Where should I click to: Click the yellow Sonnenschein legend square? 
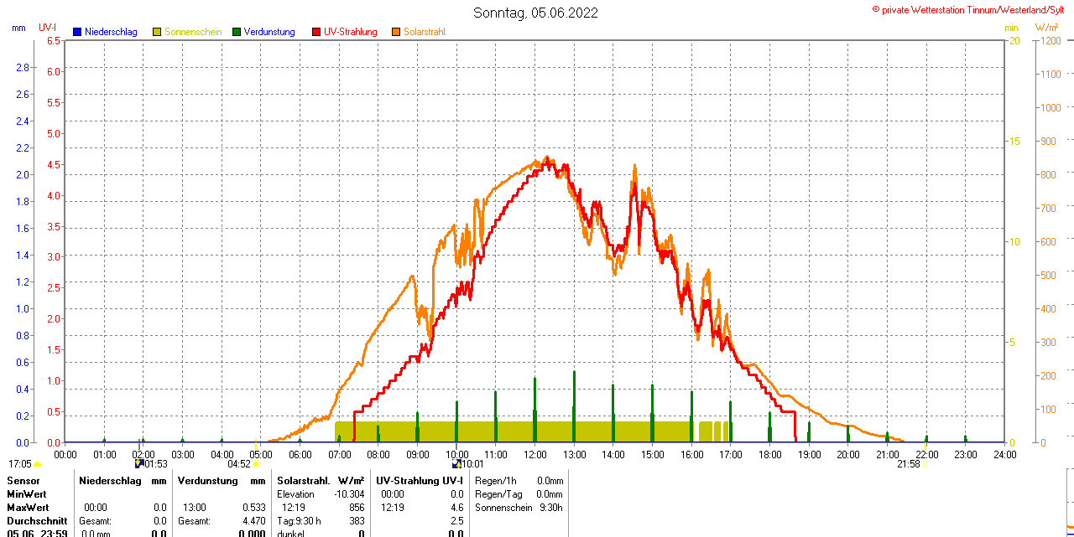point(157,32)
